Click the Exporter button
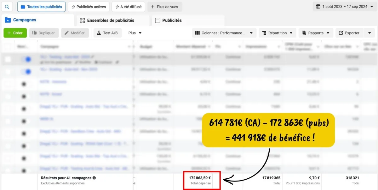 [349, 33]
